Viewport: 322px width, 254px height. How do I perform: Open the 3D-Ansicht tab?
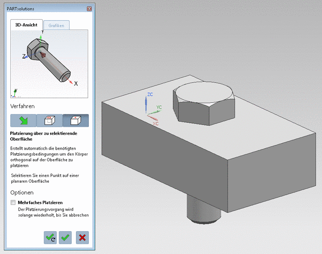[26, 25]
